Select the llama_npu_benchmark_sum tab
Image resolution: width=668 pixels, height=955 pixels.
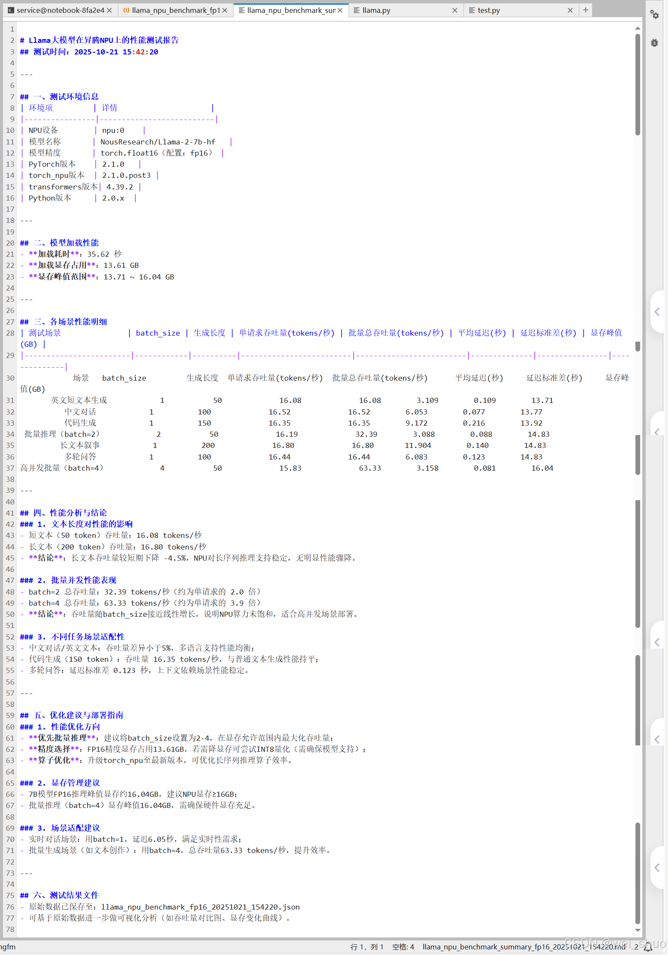pyautogui.click(x=291, y=10)
